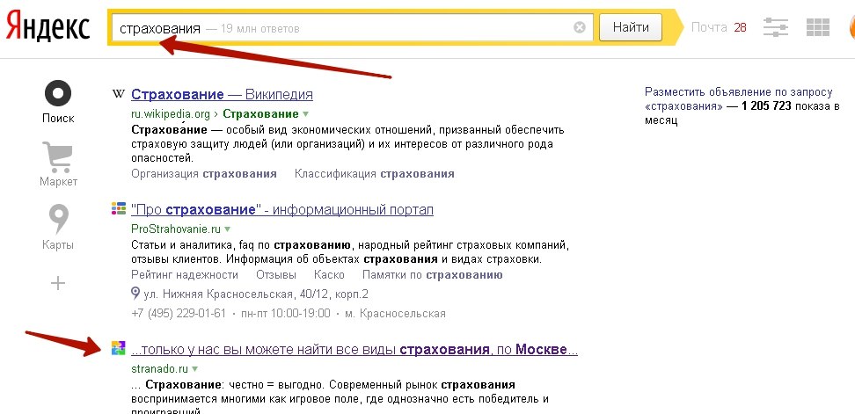Click the Яндекс logo
Viewport: 855px width, 414px height.
[47, 26]
